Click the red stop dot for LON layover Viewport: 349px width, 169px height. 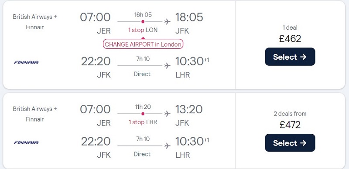click(x=143, y=22)
